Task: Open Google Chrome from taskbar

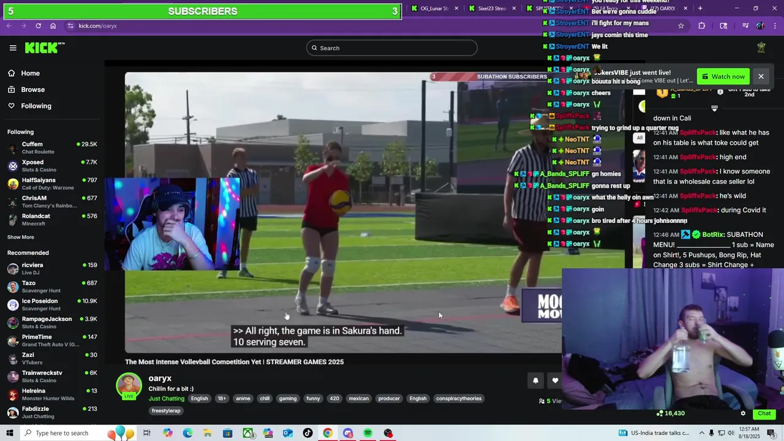Action: [x=328, y=433]
